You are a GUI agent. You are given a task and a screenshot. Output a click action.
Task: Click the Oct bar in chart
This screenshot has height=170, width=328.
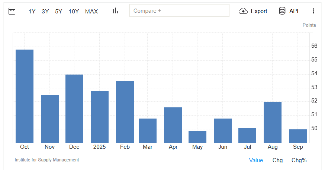(25, 96)
